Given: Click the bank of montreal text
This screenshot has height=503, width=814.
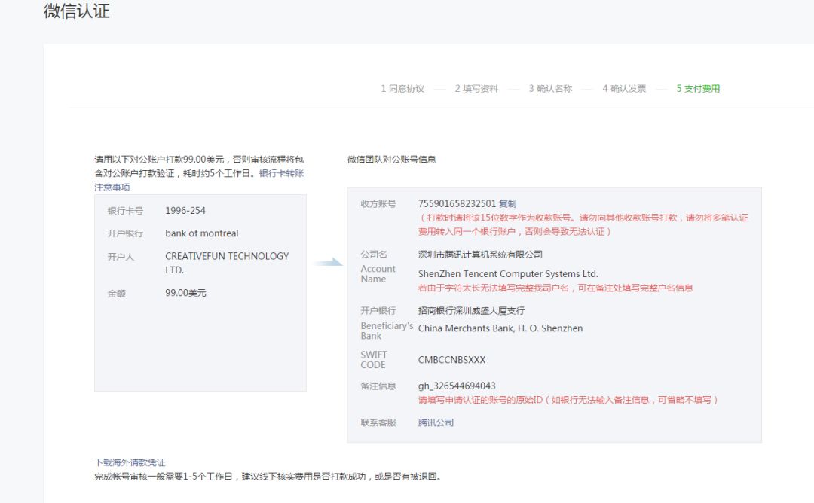Looking at the screenshot, I should point(202,233).
